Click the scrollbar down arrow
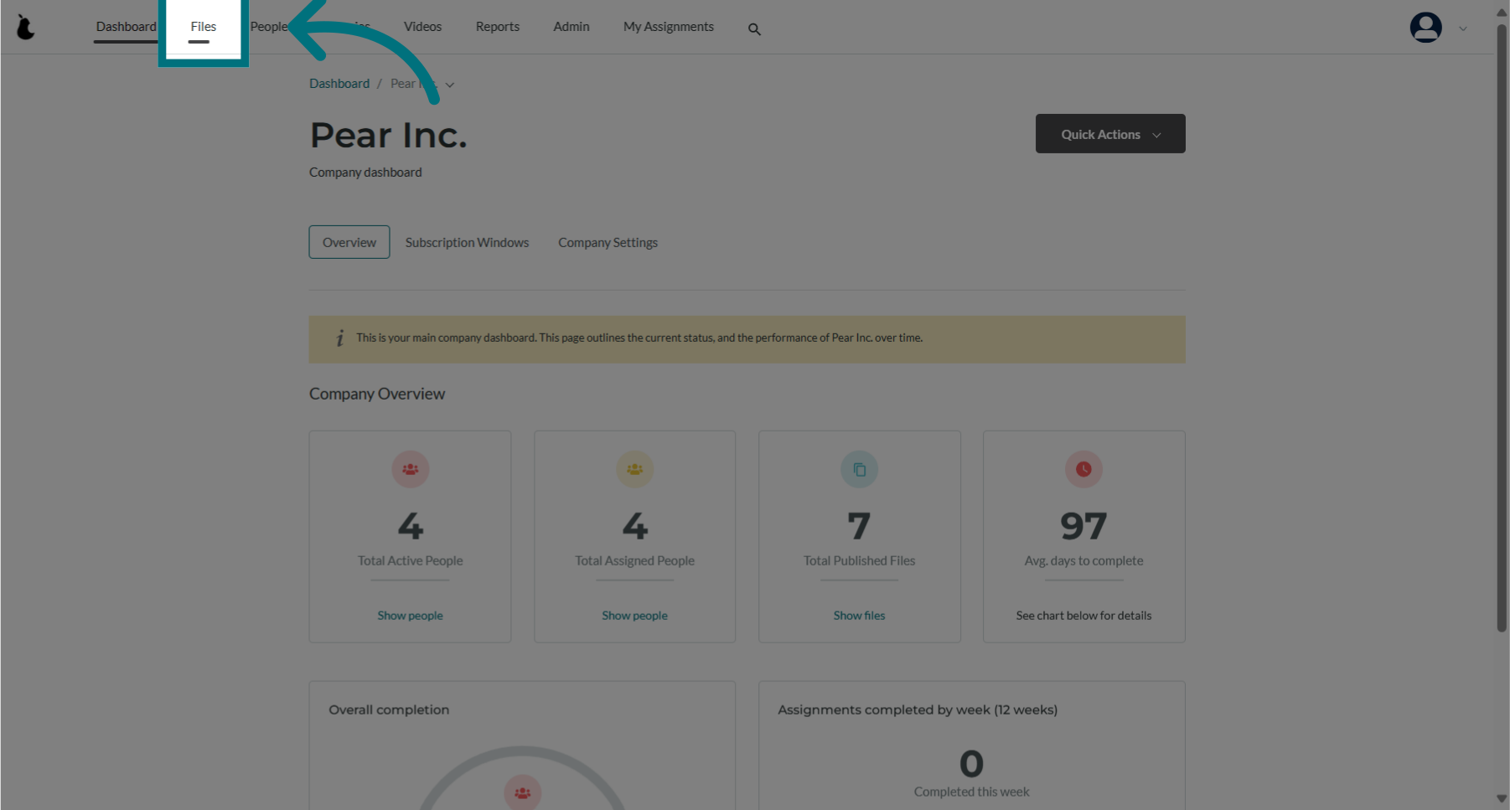The image size is (1510, 810). coord(1502,799)
